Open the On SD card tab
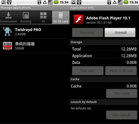Image resolution: width=139 pixels, height=124 pixels. [61, 17]
